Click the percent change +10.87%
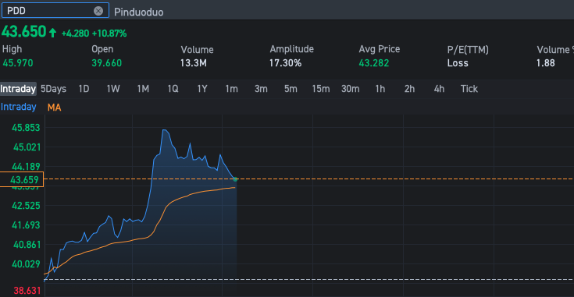 pos(109,34)
